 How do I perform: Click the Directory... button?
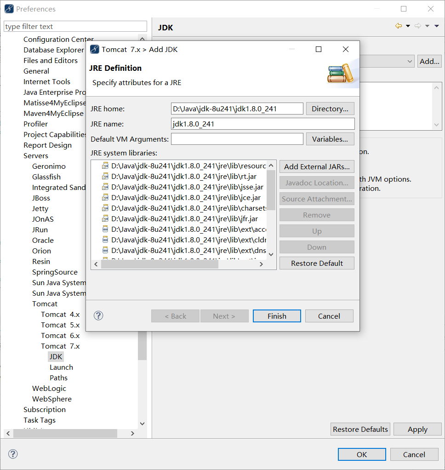click(x=330, y=109)
